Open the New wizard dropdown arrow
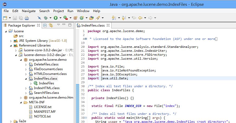Viewport: 236px width, 123px height. (10, 18)
